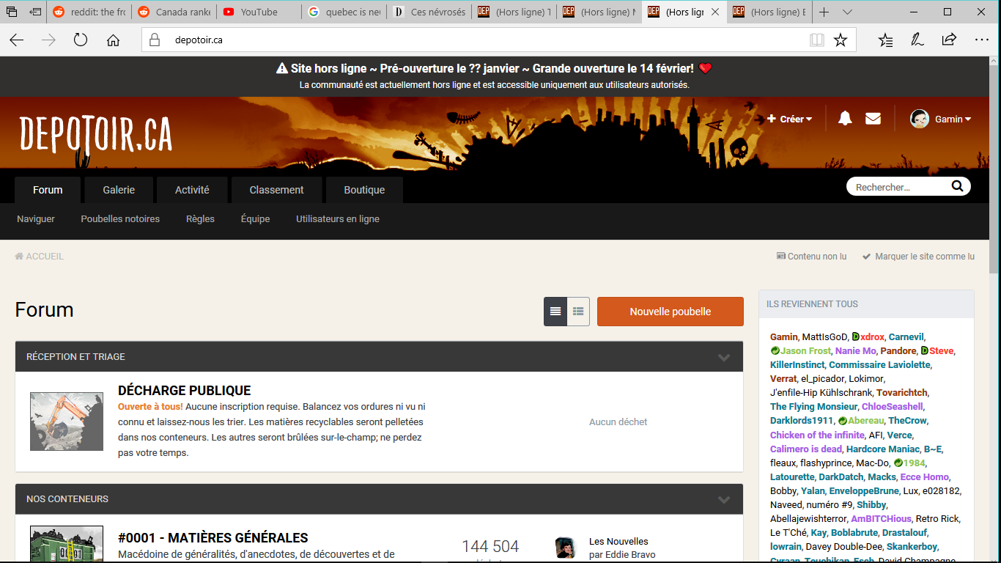Click Matières générales container thumbnail
This screenshot has width=1001, height=563.
(x=67, y=545)
